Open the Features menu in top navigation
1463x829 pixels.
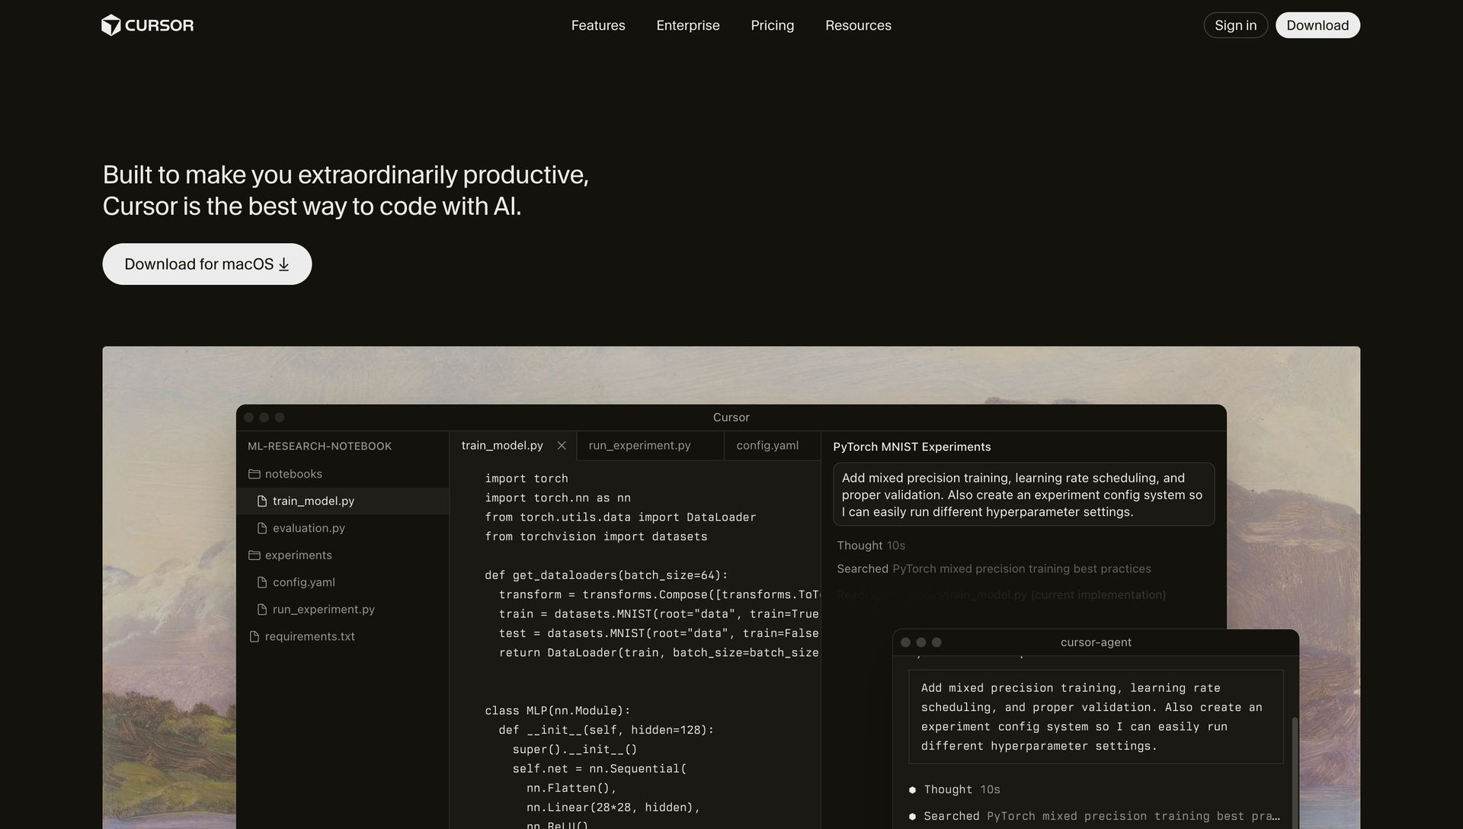pyautogui.click(x=598, y=25)
